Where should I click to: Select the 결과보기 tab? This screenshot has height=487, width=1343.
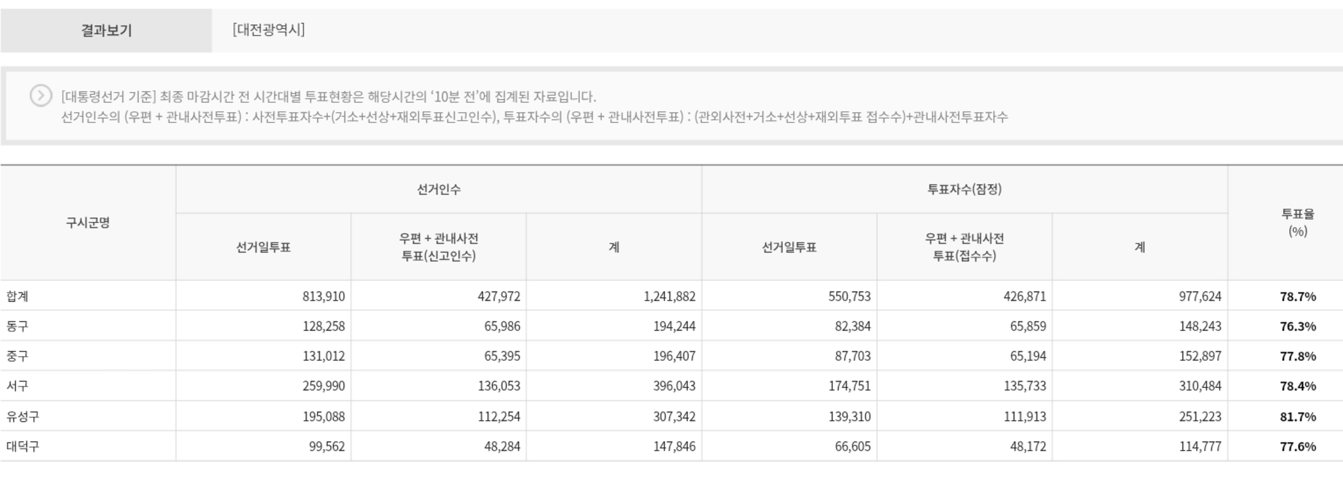(106, 30)
